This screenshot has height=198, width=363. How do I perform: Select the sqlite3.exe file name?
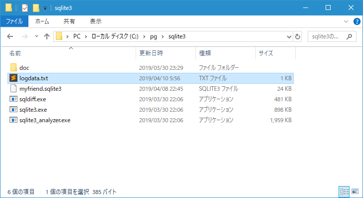coord(33,110)
